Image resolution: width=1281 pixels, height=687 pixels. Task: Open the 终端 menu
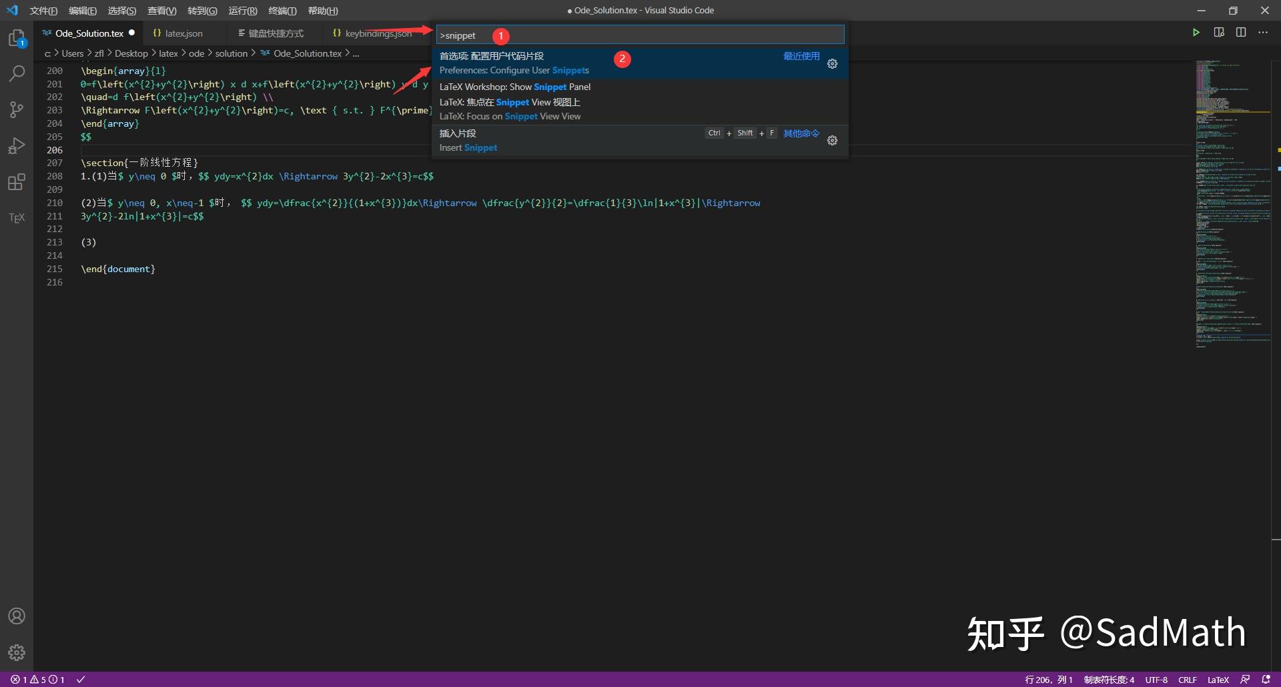click(281, 11)
